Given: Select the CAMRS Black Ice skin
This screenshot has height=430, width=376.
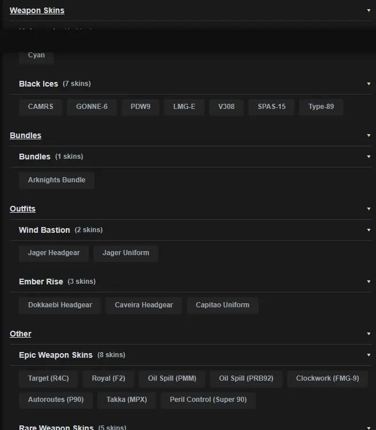Looking at the screenshot, I should (41, 107).
